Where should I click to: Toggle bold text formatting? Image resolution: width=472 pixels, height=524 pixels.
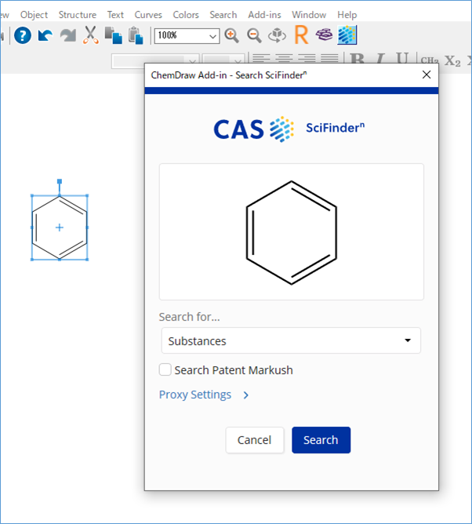tap(358, 59)
